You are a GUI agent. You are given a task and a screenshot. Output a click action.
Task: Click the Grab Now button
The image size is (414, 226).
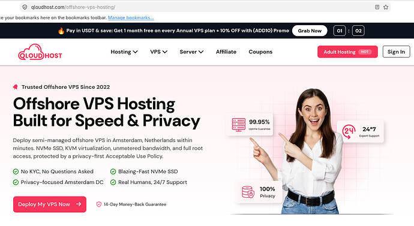(310, 31)
